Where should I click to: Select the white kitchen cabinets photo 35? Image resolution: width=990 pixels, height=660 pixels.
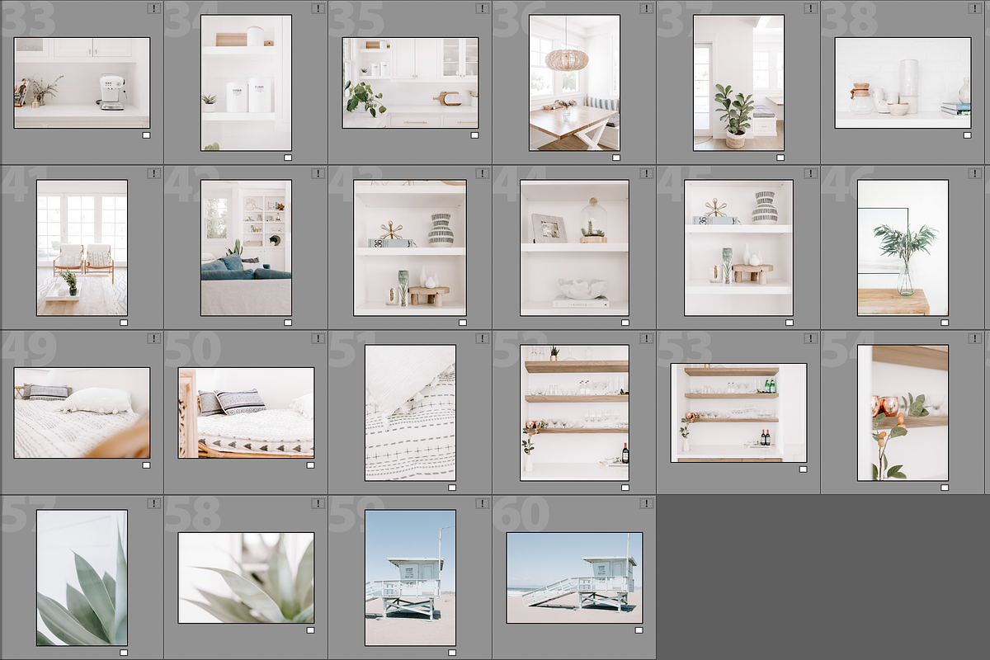(x=410, y=82)
